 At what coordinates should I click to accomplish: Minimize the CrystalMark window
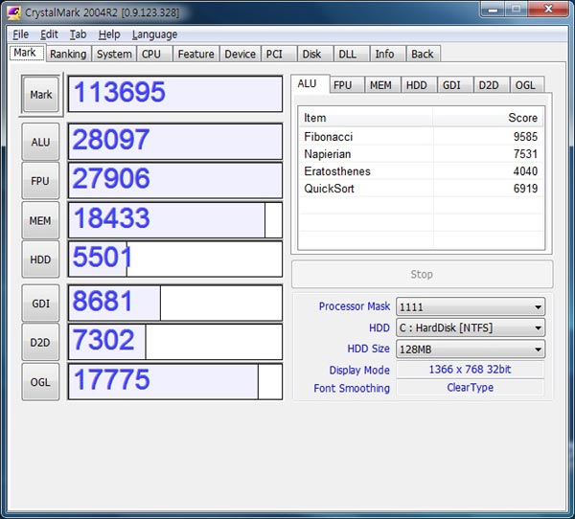point(493,10)
